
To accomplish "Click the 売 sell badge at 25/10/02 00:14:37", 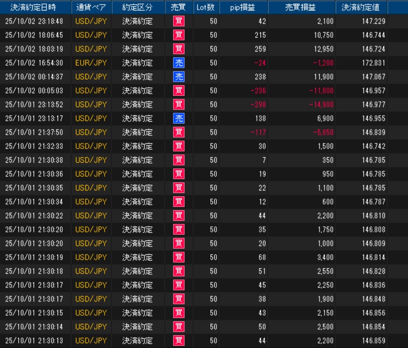I will tap(179, 77).
